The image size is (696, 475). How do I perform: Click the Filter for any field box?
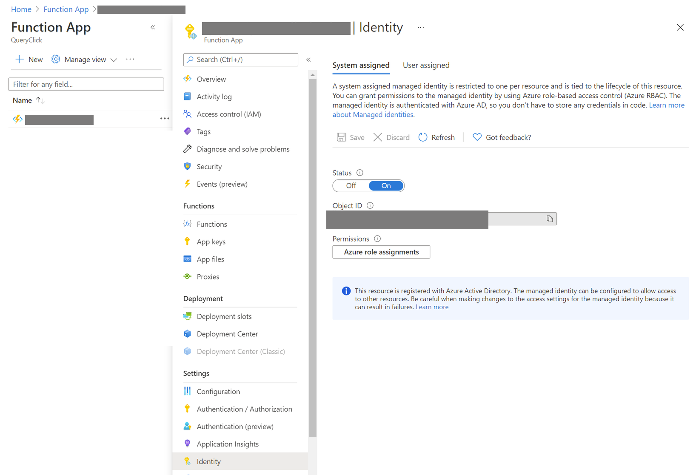click(86, 84)
